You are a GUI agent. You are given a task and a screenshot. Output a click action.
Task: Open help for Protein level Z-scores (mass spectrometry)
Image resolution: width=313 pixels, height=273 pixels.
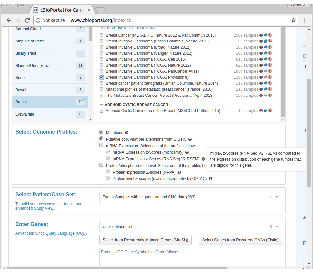pyautogui.click(x=210, y=179)
